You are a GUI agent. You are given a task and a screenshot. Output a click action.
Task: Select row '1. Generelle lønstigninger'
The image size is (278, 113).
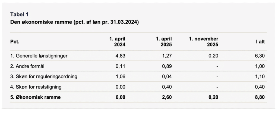click(39, 56)
